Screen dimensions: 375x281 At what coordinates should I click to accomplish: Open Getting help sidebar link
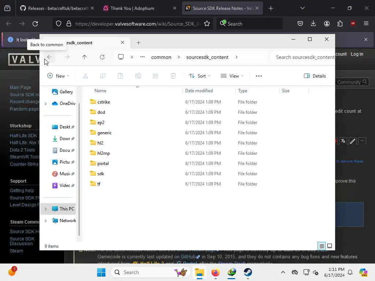[22, 190]
